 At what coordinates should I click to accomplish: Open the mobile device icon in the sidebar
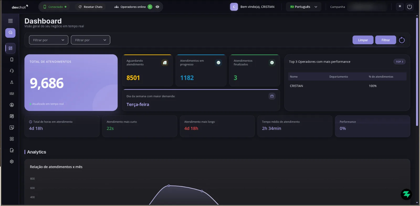click(12, 60)
